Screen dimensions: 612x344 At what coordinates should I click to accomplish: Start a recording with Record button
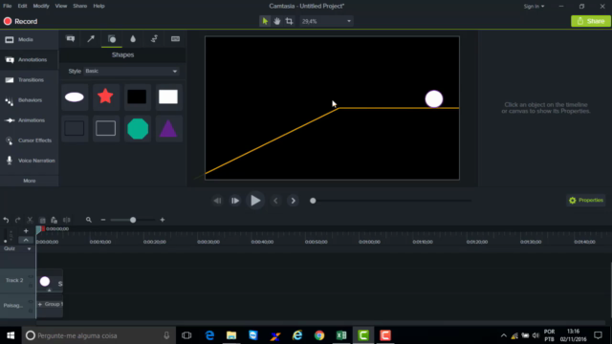[20, 21]
